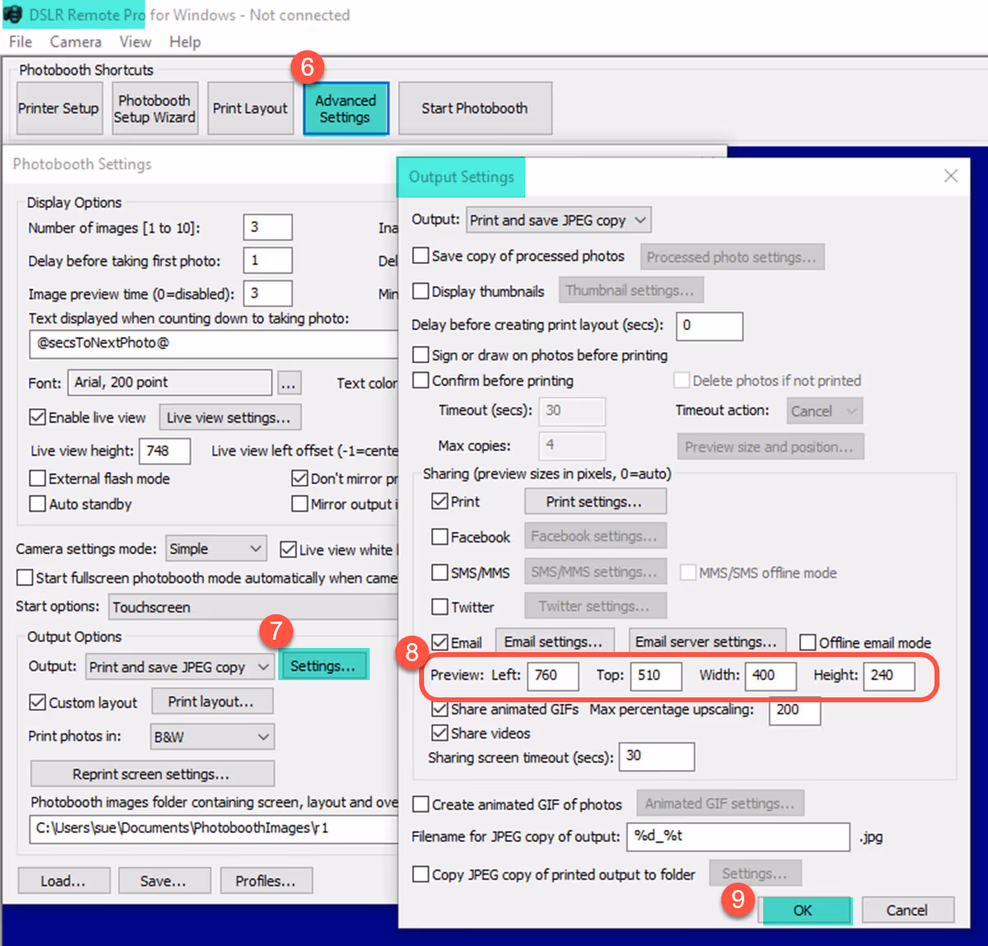Launch the Photobooth Setup Wizard
Image resolution: width=988 pixels, height=946 pixels.
(155, 109)
